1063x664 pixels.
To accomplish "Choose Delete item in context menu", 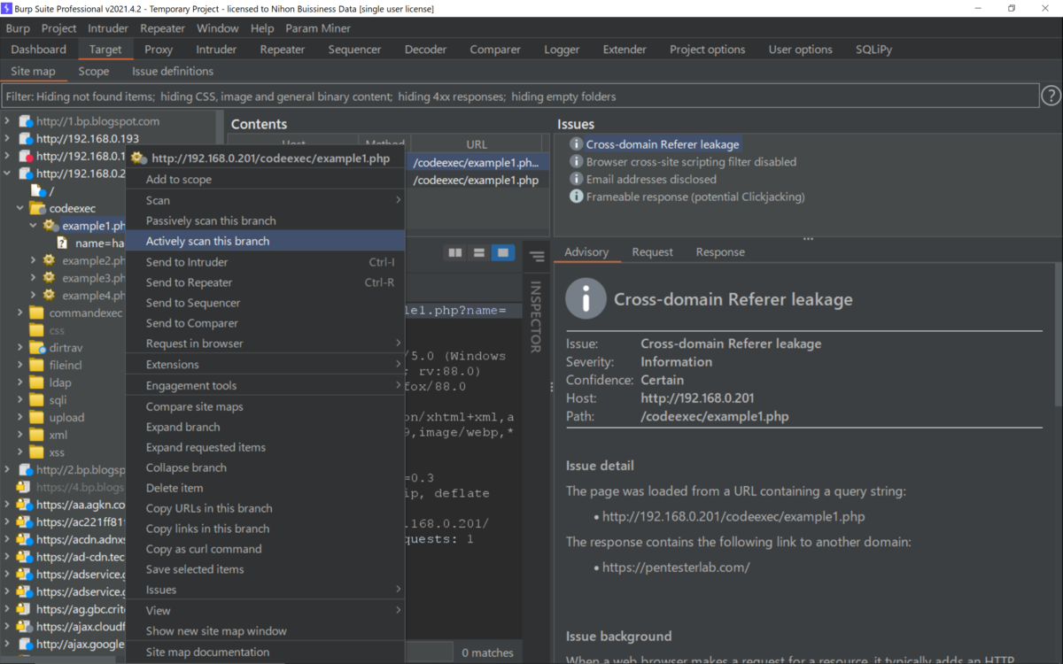I will click(265, 488).
